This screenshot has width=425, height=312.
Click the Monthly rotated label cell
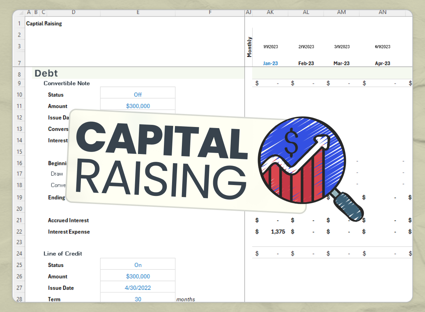pos(249,46)
